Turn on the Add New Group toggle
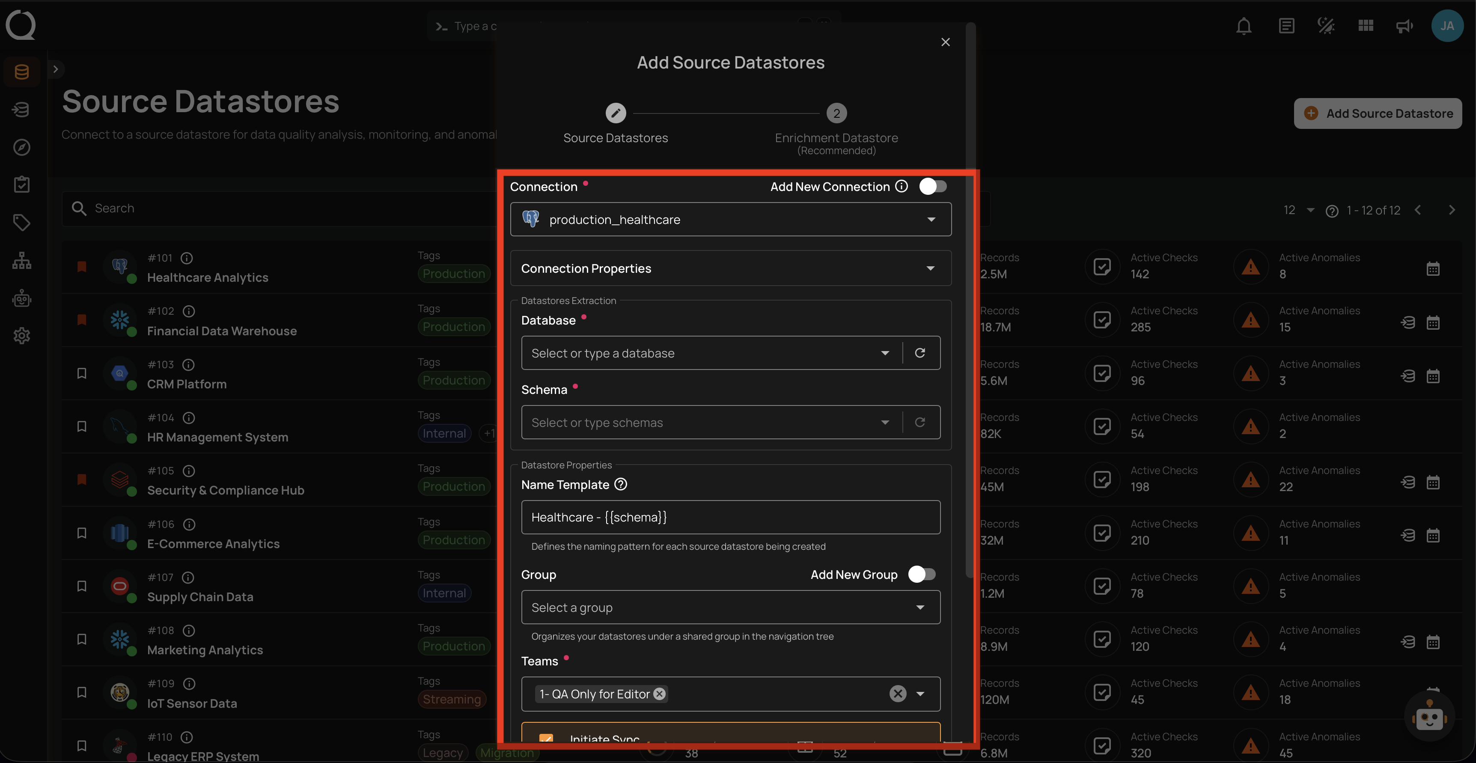The image size is (1476, 763). [921, 575]
